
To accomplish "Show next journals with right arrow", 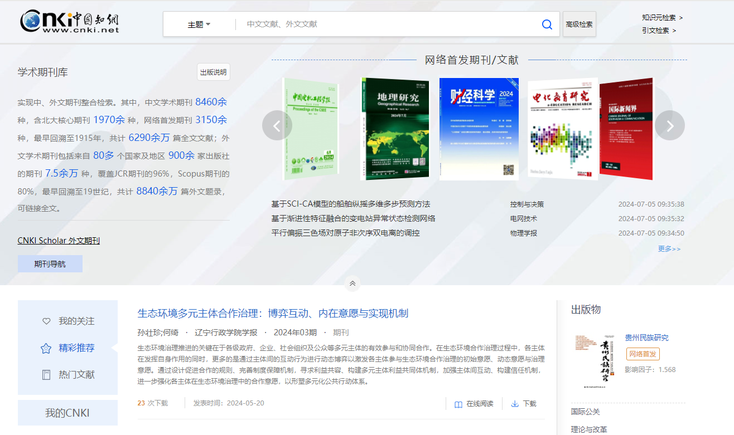I will pyautogui.click(x=669, y=126).
